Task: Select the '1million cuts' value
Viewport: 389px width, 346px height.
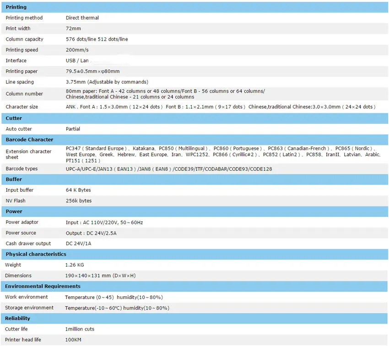Action: coord(80,329)
